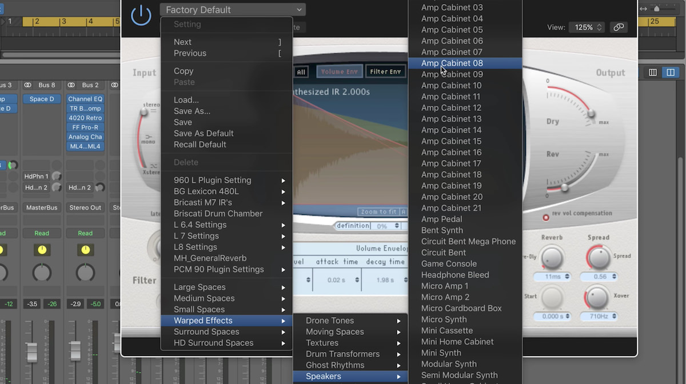Choose Save As Default menu entry
This screenshot has width=686, height=384.
227,133
